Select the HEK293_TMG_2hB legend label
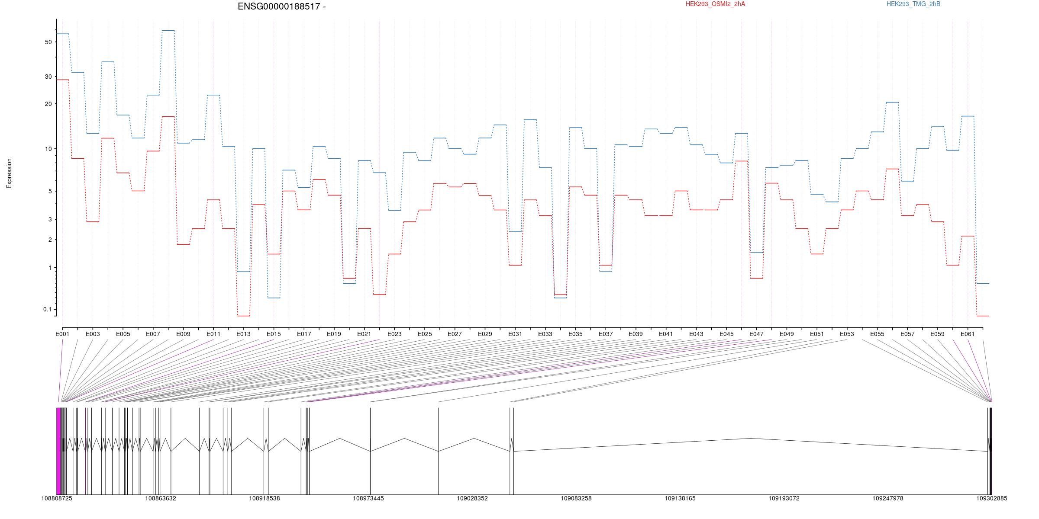The width and height of the screenshot is (1039, 519). click(913, 4)
